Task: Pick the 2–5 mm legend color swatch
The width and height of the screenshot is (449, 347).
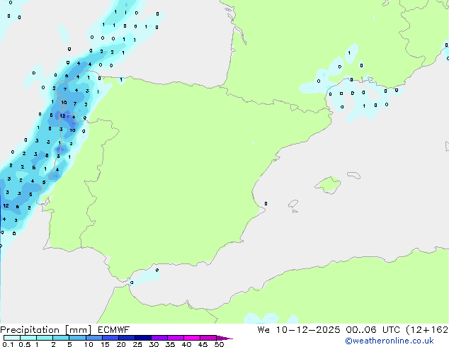Action: point(61,338)
